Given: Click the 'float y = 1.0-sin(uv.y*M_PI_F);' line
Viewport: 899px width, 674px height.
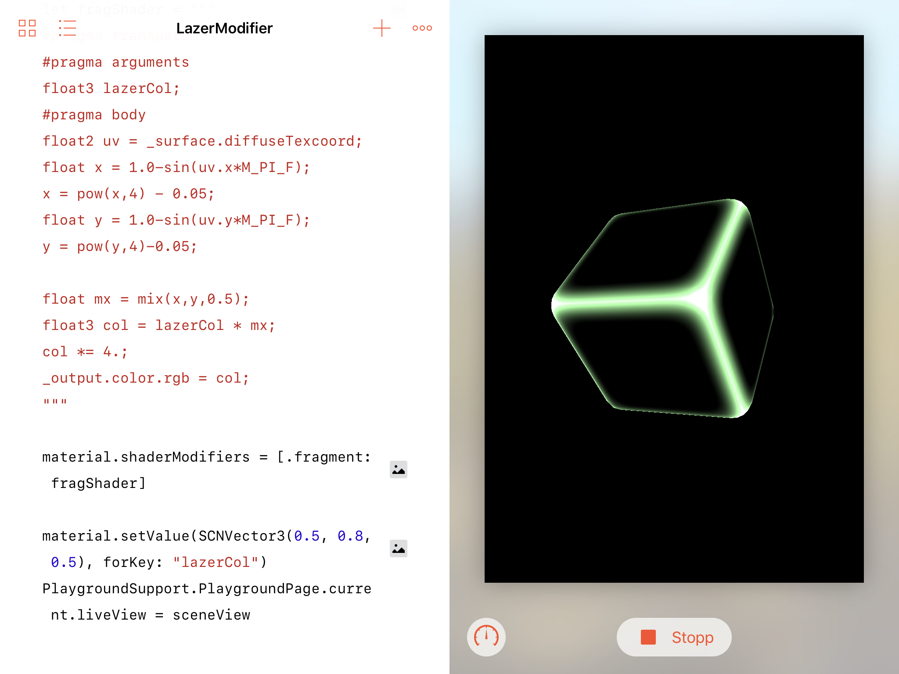Looking at the screenshot, I should click(176, 220).
